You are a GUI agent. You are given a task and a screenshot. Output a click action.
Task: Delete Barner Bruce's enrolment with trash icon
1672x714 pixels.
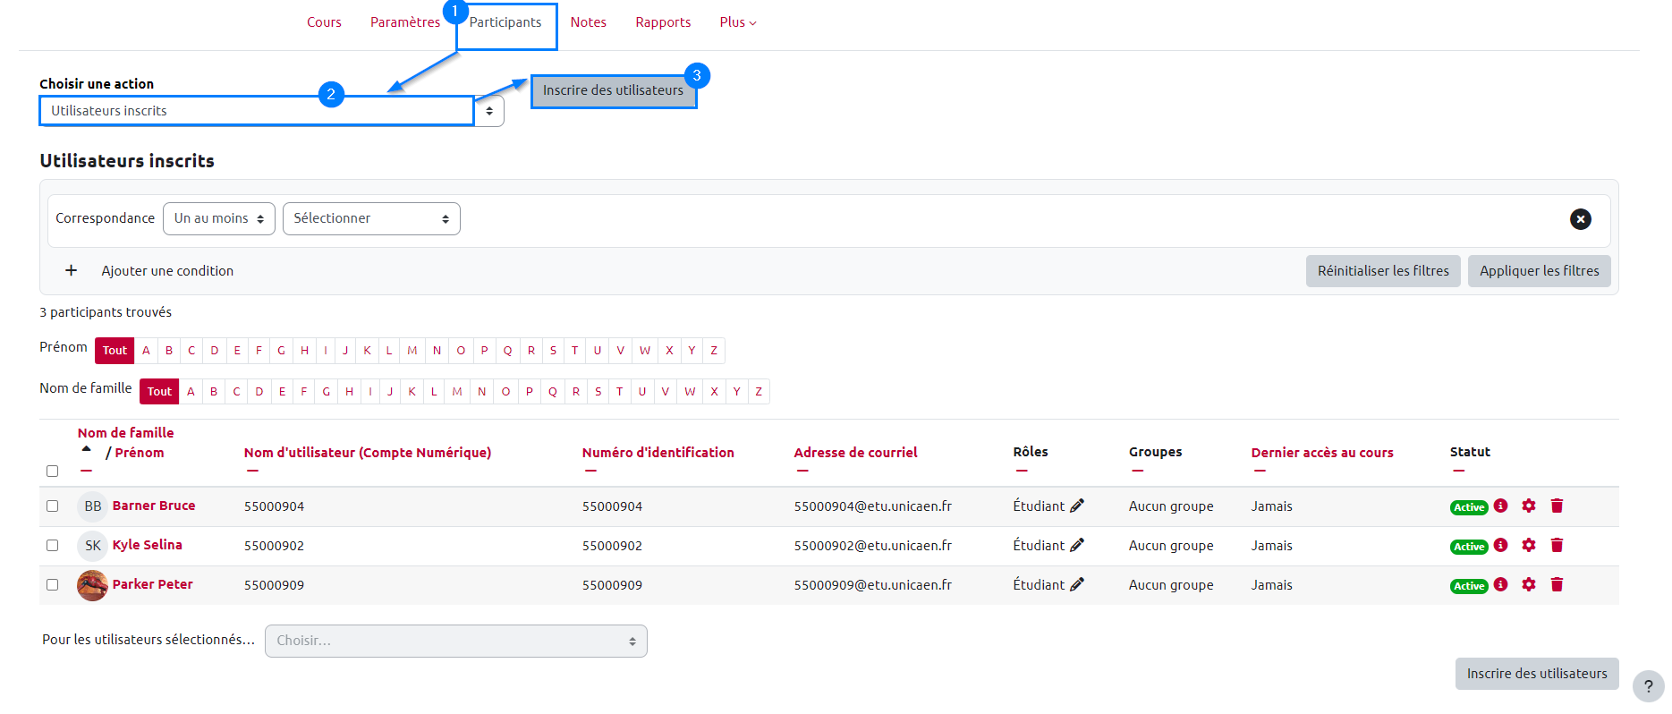[x=1557, y=506]
